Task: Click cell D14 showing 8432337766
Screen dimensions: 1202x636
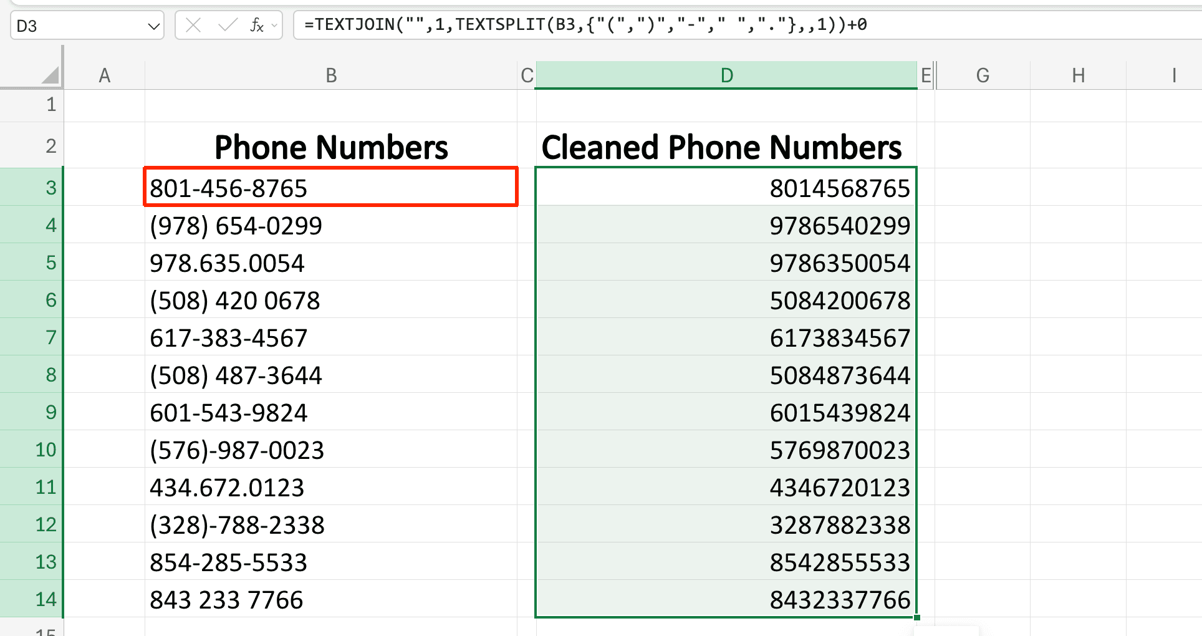Action: (x=726, y=599)
